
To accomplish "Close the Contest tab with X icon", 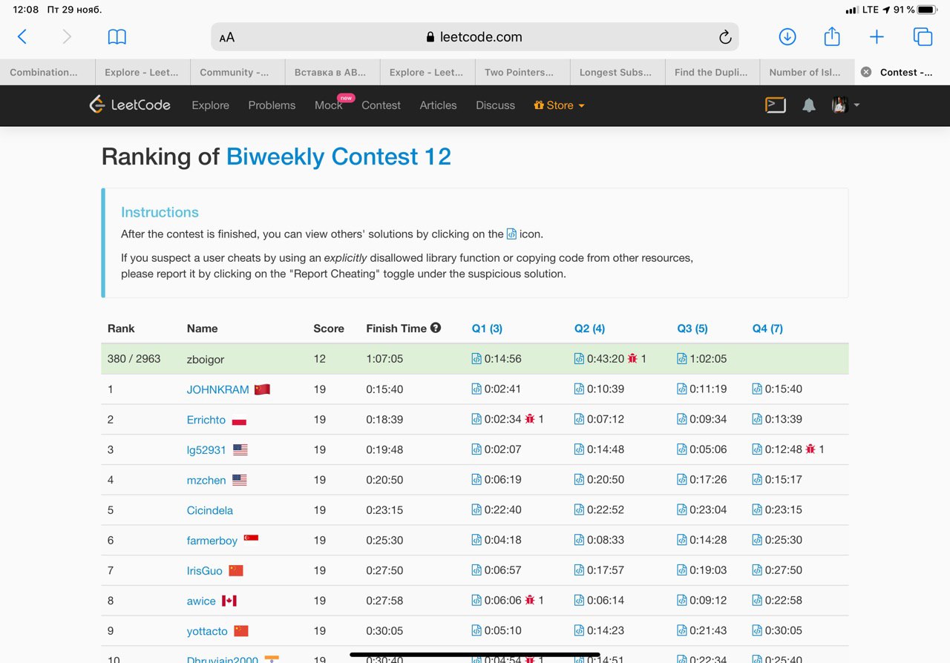I will pyautogui.click(x=866, y=72).
